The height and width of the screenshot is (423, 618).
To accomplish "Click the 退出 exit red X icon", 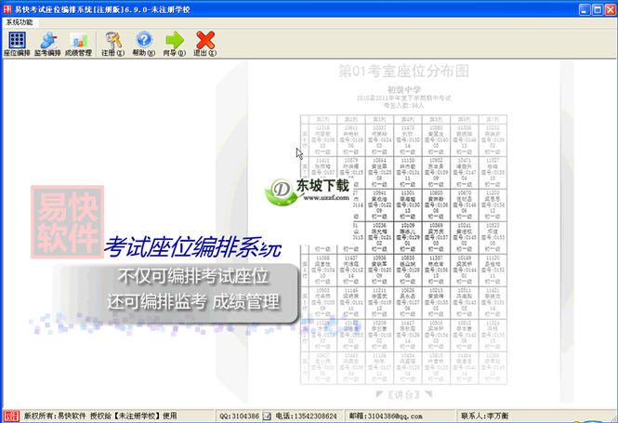I will 205,44.
